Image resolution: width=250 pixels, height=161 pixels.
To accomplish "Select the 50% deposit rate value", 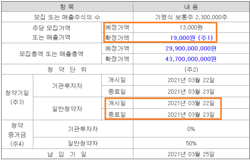I will coord(191,143).
